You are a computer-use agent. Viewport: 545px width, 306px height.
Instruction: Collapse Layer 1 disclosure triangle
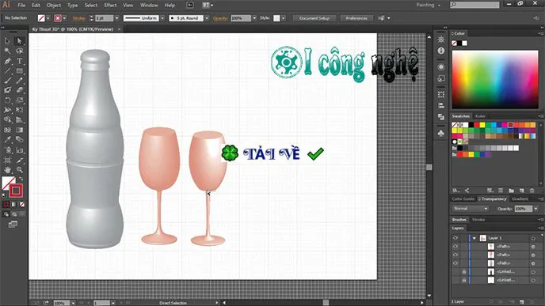(x=474, y=238)
